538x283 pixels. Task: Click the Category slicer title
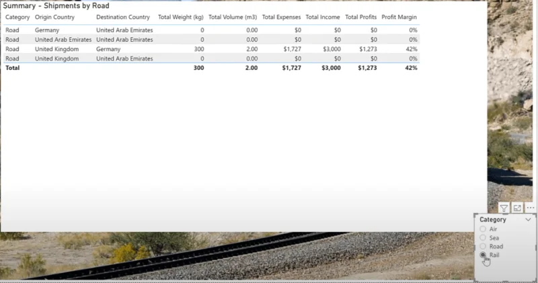pos(493,220)
